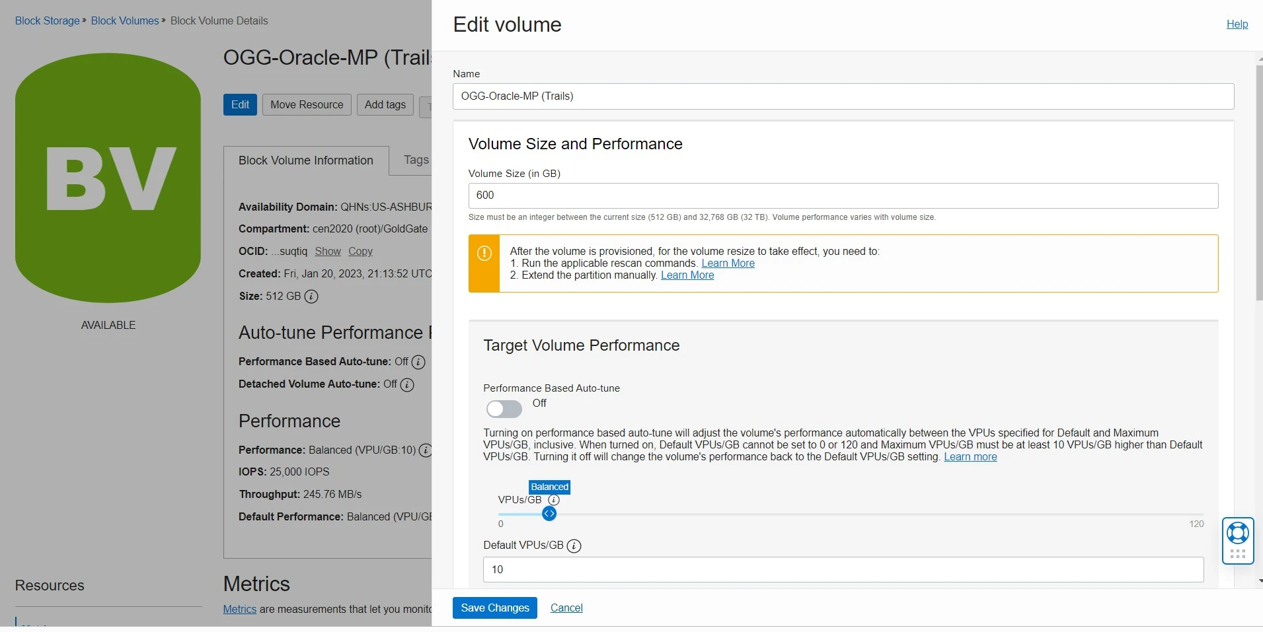Click the Detached Volume Auto-tune info icon

click(406, 385)
